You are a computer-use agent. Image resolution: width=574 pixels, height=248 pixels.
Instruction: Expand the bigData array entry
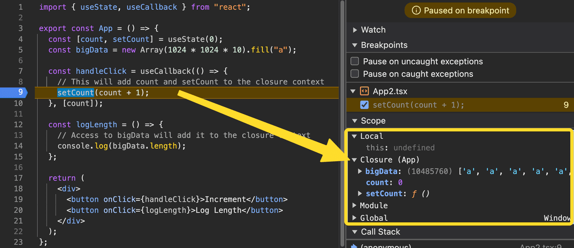[x=360, y=171]
